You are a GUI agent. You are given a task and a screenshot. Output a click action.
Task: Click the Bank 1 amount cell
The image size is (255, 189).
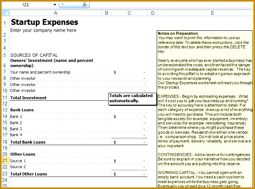click(x=129, y=116)
